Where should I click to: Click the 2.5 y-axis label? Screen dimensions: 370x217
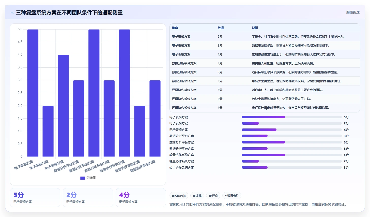coord(20,93)
